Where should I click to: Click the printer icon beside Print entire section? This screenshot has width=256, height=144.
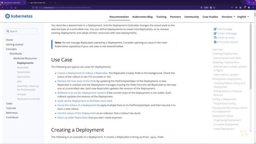pos(215,42)
